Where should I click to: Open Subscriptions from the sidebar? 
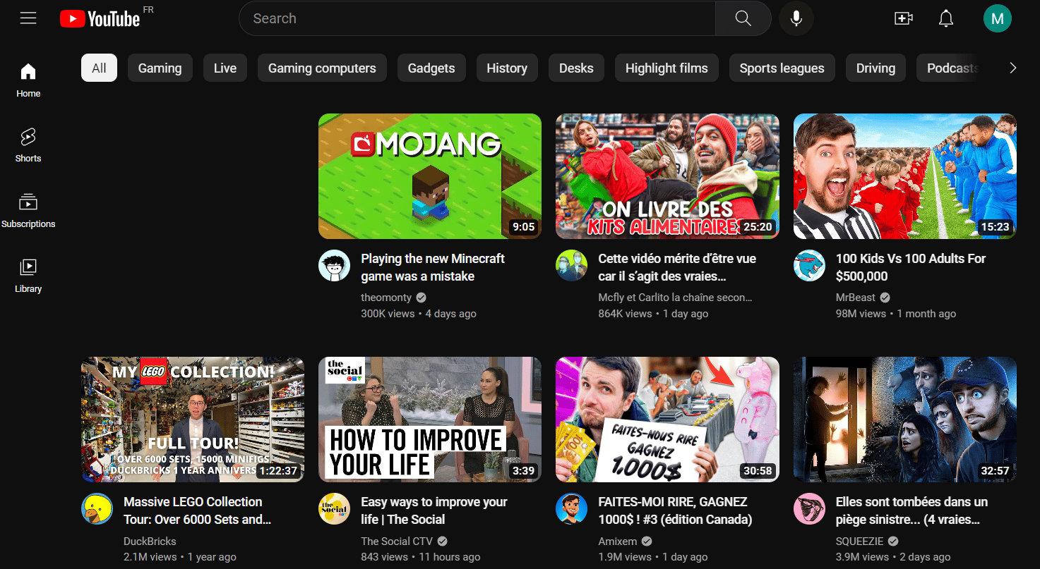28,209
